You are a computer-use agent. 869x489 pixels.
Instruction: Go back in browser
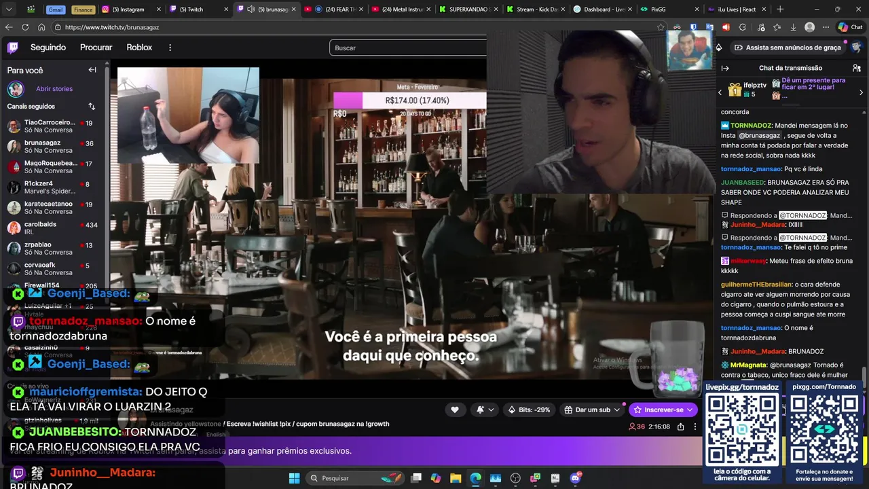pos(9,27)
